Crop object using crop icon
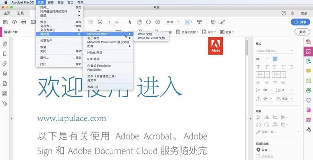 point(275,118)
